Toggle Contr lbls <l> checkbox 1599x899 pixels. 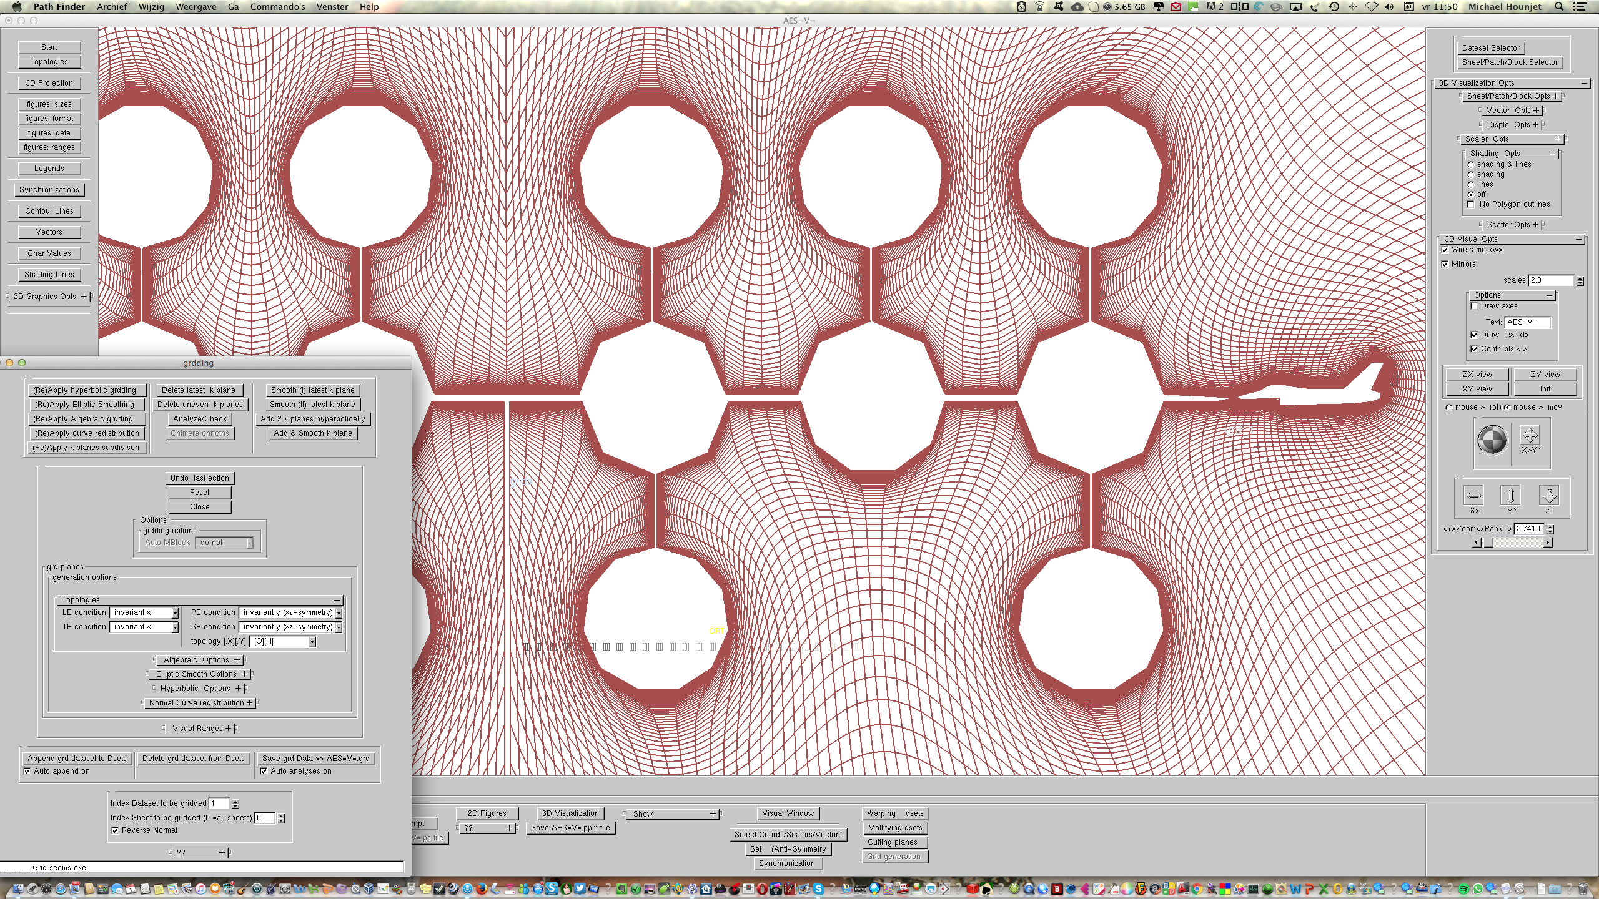click(1474, 349)
